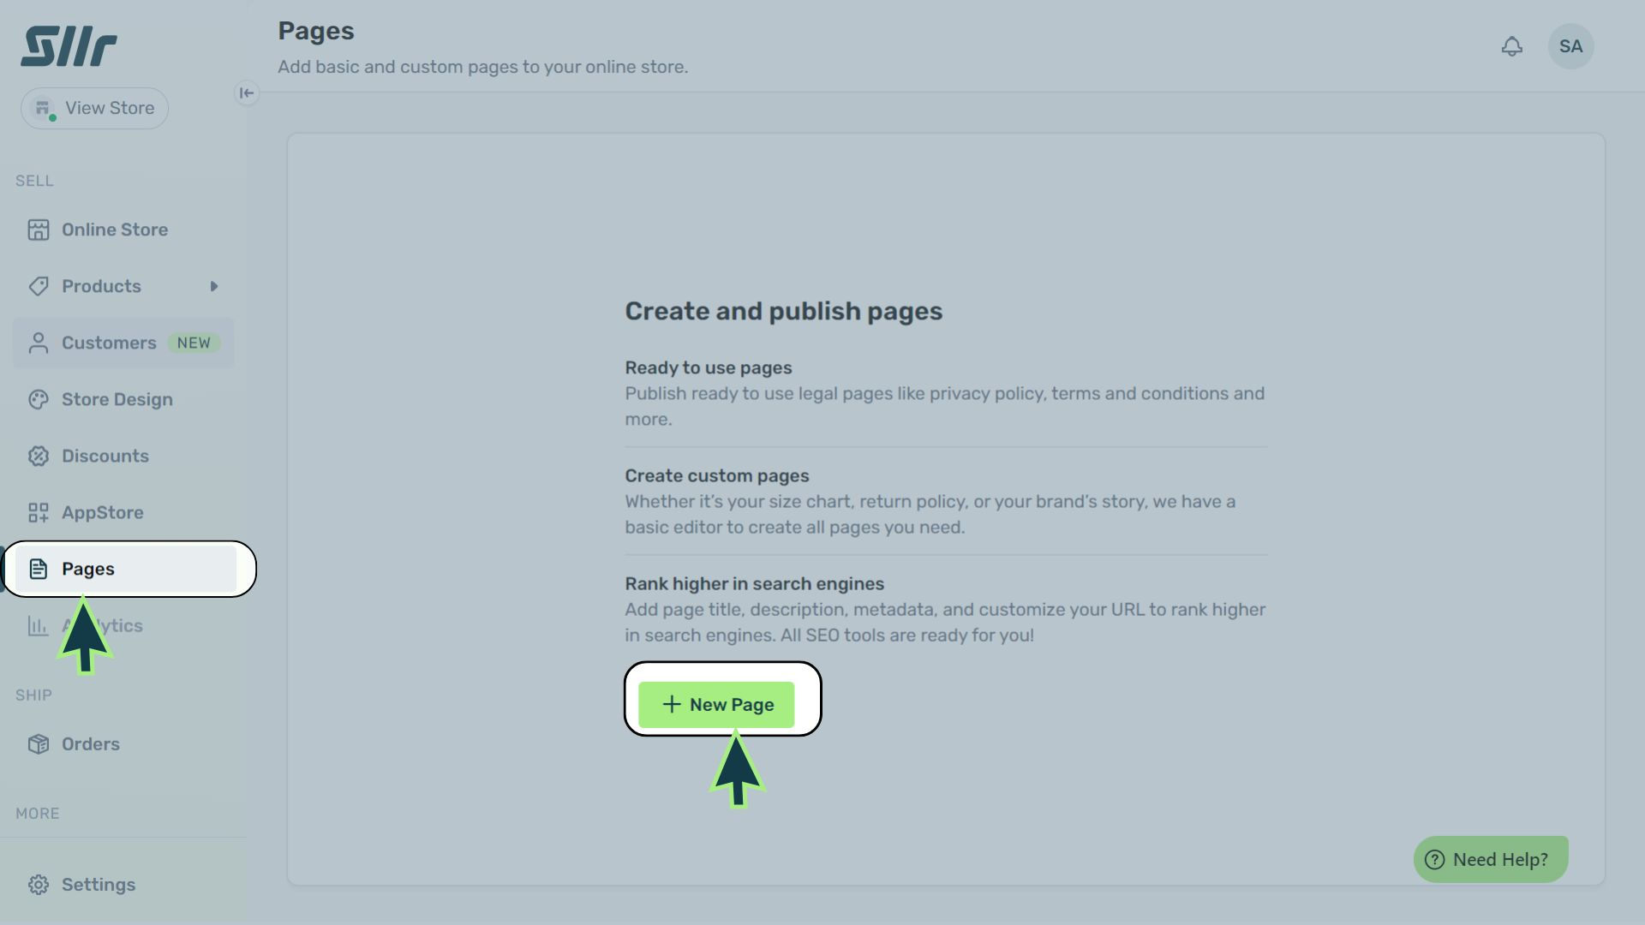The image size is (1645, 925).
Task: Open the notifications bell
Action: (1512, 46)
